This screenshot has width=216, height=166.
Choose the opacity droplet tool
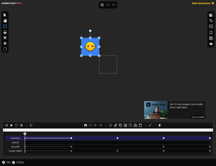(x=5, y=32)
